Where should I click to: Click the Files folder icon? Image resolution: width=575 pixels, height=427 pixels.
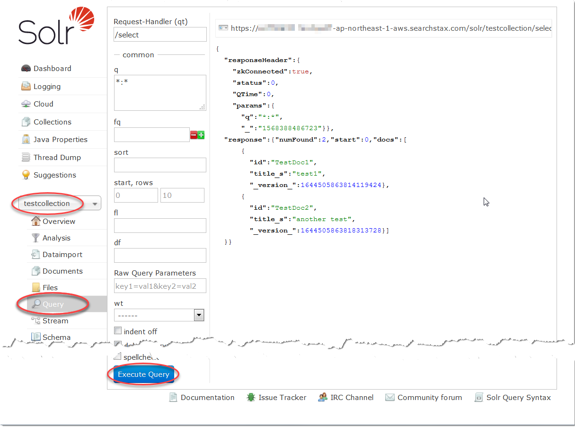point(36,287)
